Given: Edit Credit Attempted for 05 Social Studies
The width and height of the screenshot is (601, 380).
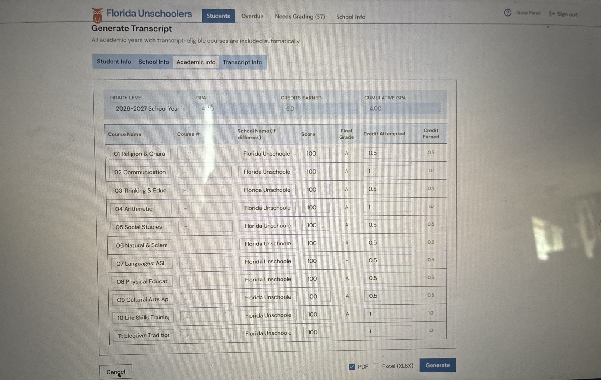Looking at the screenshot, I should pos(388,225).
